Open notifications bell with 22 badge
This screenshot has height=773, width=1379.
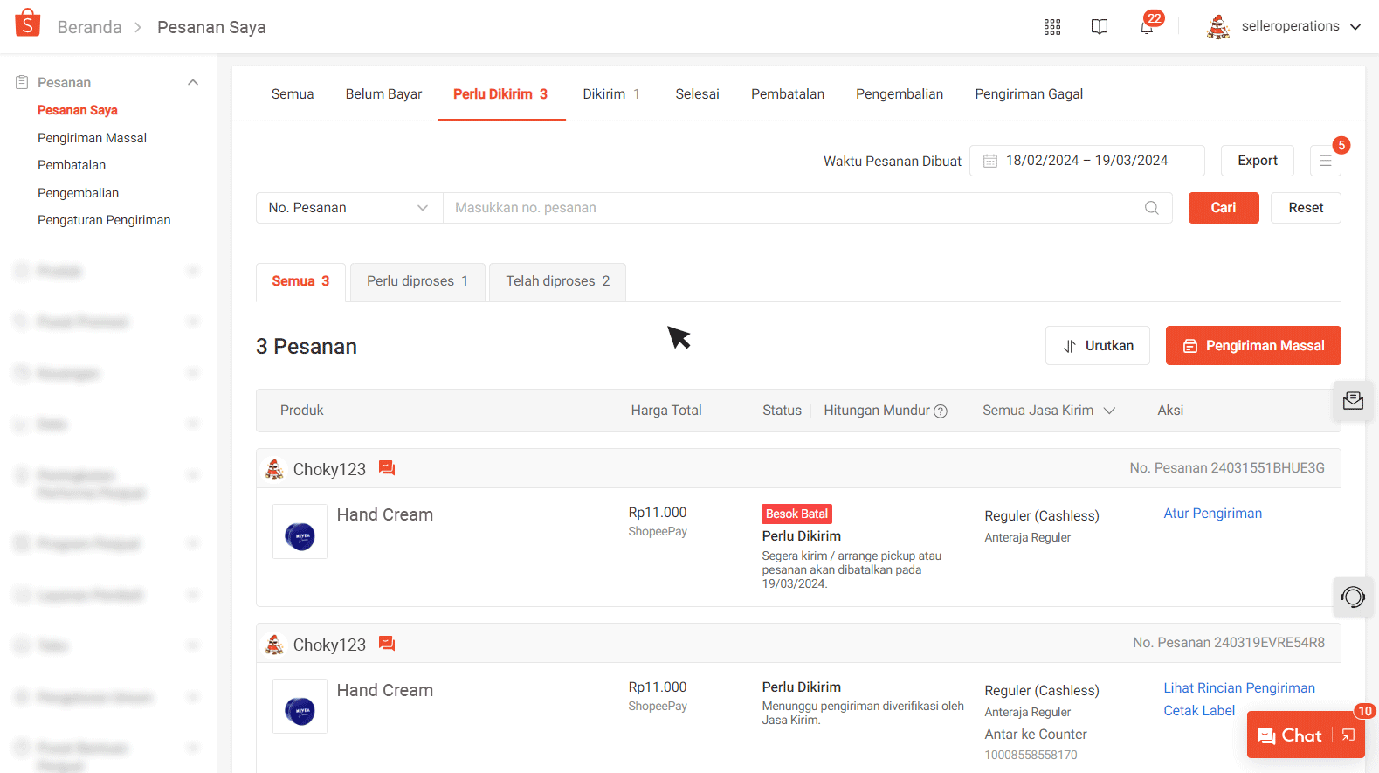coord(1147,26)
